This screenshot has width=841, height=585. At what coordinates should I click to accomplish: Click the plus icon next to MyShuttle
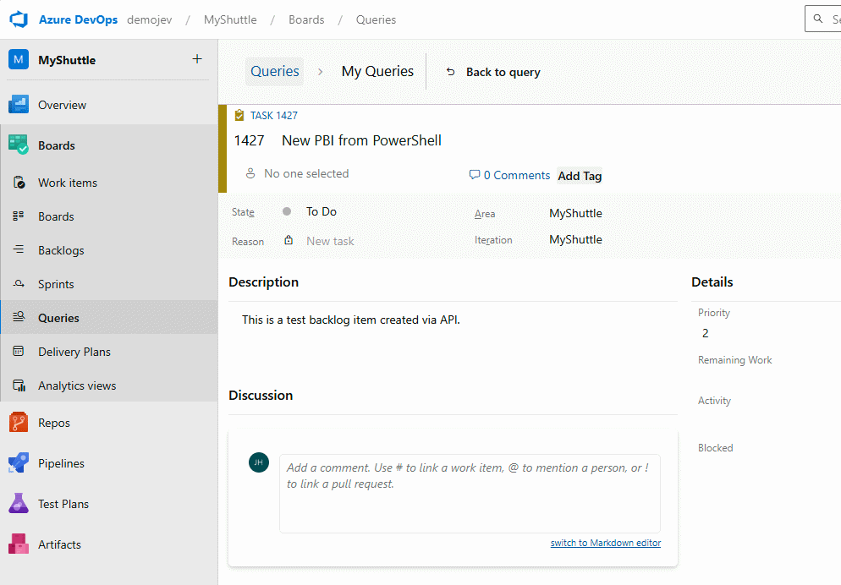197,59
